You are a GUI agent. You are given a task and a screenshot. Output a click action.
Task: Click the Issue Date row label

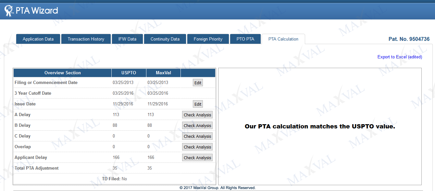(25, 104)
